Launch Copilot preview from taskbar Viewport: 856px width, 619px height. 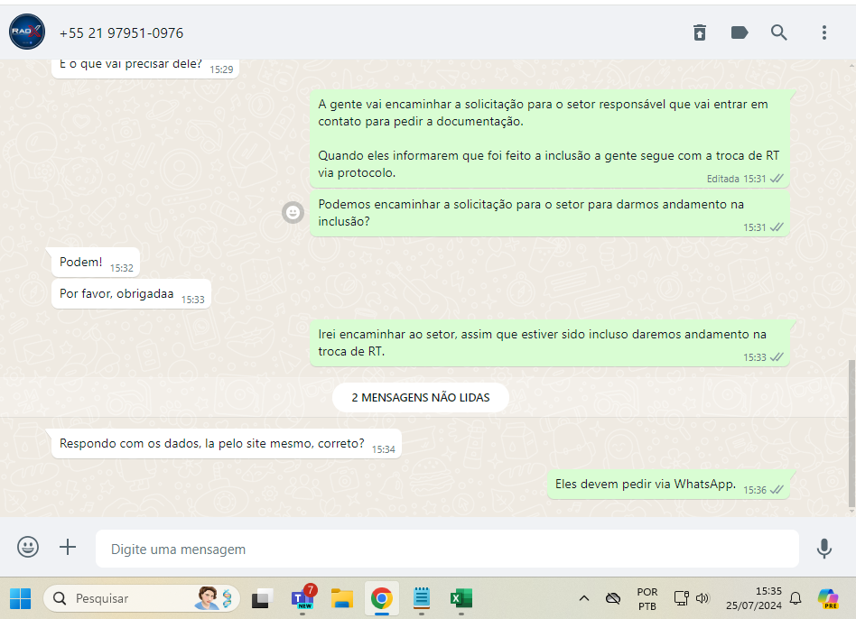pyautogui.click(x=828, y=598)
